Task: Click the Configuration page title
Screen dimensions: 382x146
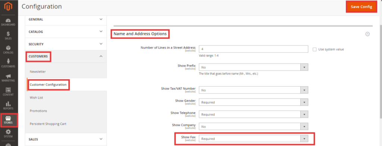Action: point(42,7)
